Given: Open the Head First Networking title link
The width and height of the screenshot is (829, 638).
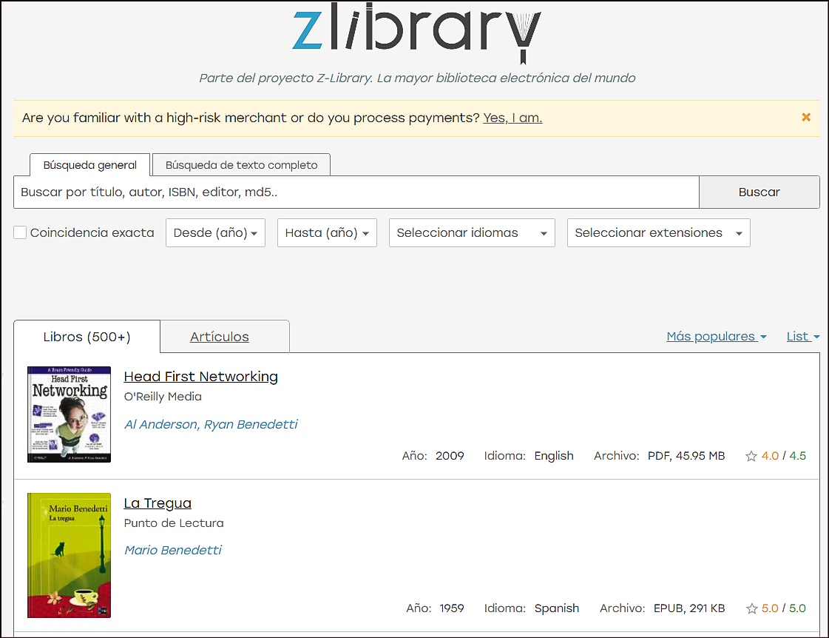Looking at the screenshot, I should pos(201,377).
